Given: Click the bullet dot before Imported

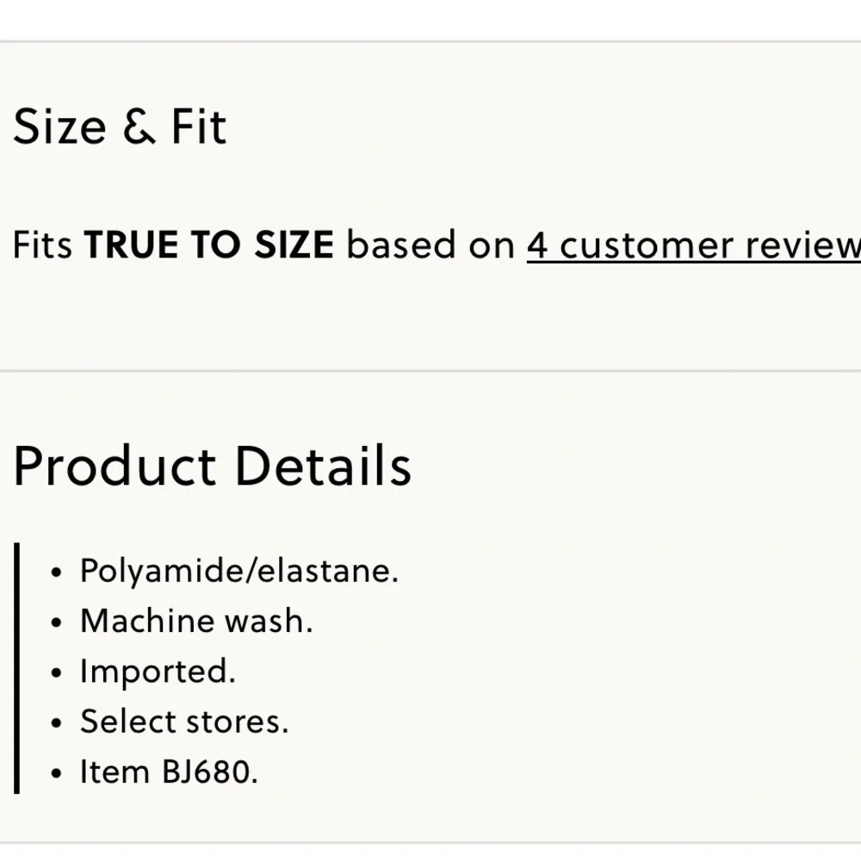Looking at the screenshot, I should tap(56, 672).
